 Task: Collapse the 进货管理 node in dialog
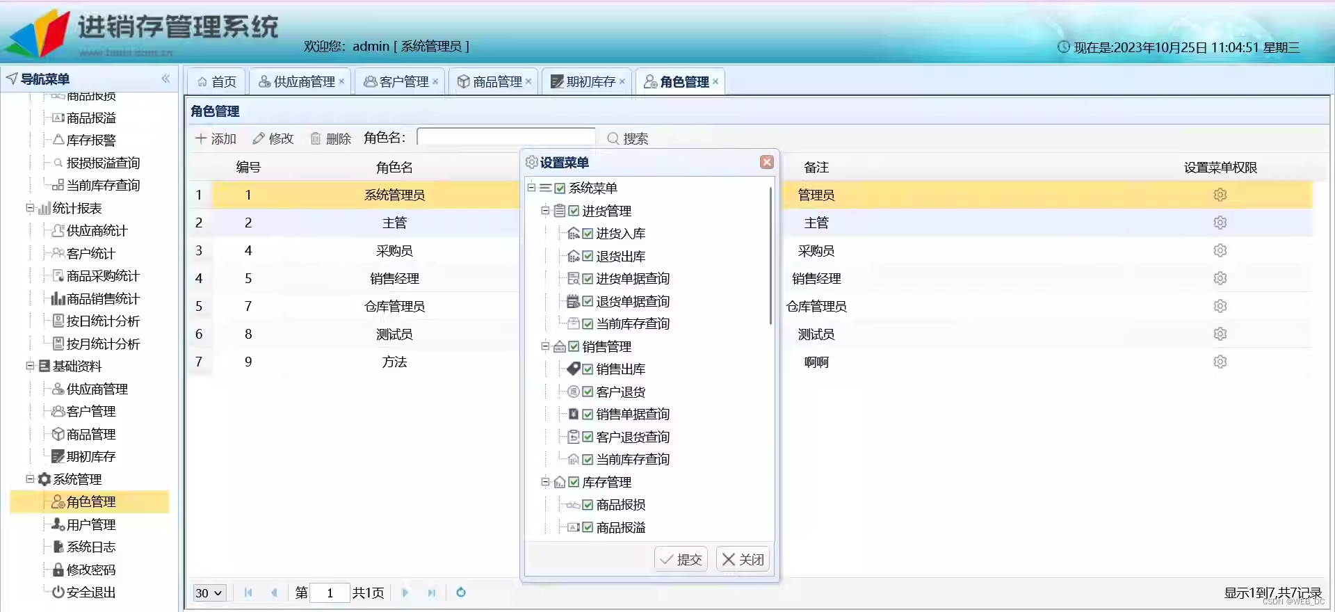point(545,210)
